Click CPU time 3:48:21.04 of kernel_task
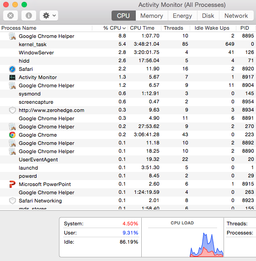 pos(146,44)
